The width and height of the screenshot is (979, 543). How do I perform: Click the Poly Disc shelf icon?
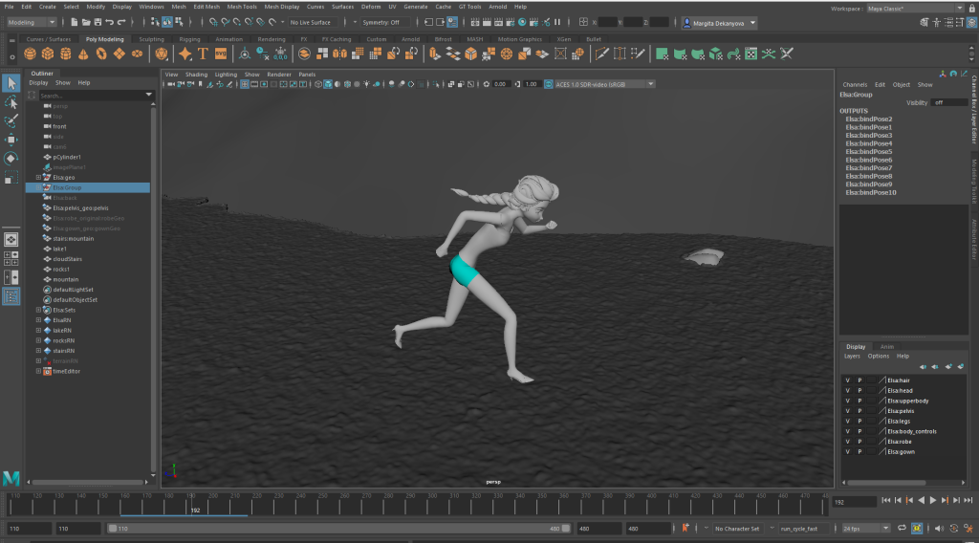point(137,54)
